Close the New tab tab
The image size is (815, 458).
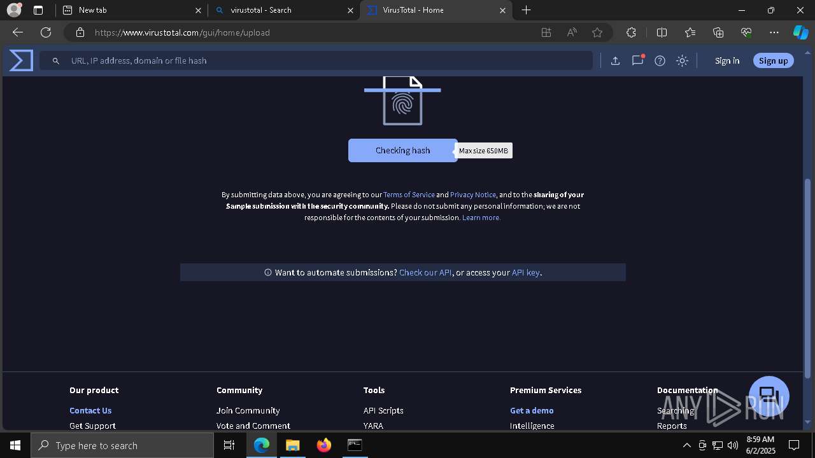click(x=198, y=10)
